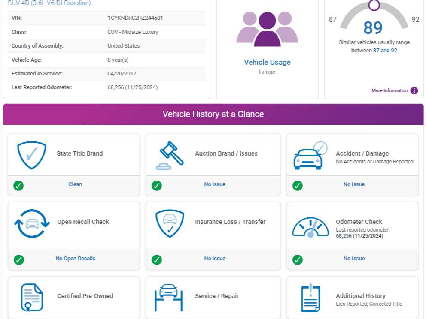
Task: Click the Estimated In Service label
Action: tap(37, 73)
